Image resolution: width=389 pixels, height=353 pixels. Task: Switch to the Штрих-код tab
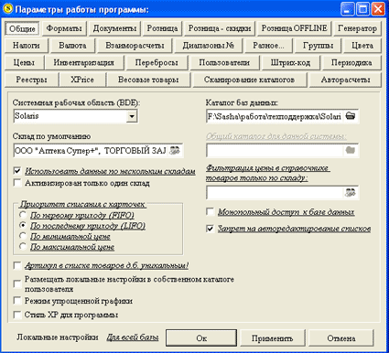point(290,62)
